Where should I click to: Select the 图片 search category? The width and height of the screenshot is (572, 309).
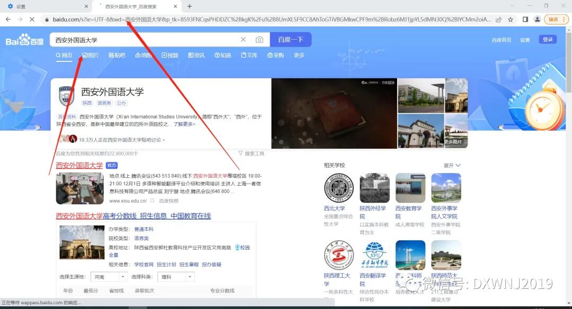[91, 56]
